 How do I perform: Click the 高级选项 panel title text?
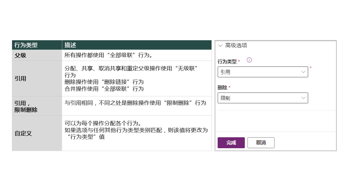point(236,45)
